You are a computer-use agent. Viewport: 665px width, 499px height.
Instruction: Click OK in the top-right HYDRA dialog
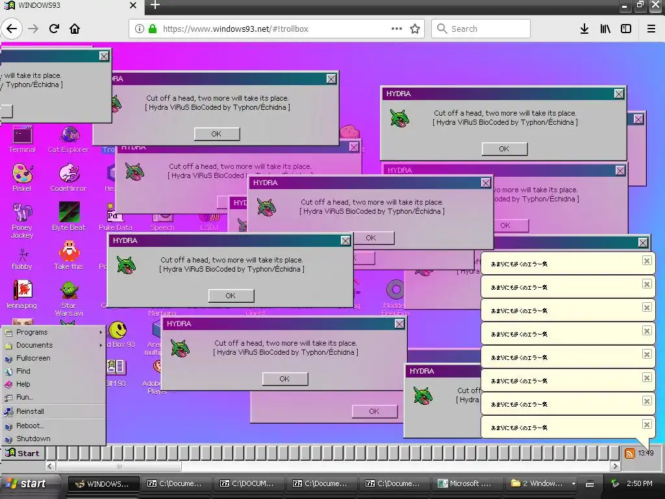tap(504, 149)
